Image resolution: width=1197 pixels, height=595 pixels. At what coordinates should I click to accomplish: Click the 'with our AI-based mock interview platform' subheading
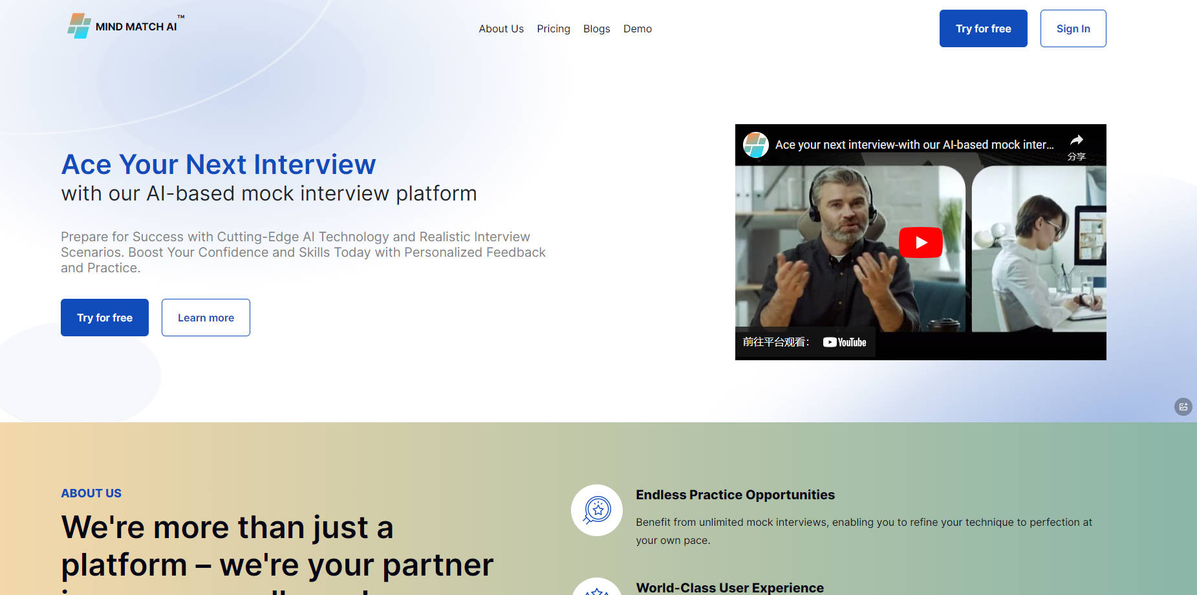click(269, 193)
